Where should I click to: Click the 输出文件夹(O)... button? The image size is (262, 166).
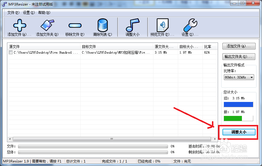pyautogui.click(x=239, y=57)
